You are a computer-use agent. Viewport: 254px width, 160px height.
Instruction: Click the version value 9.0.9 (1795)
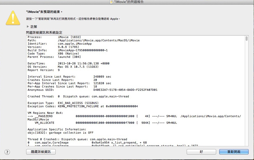point(68,47)
